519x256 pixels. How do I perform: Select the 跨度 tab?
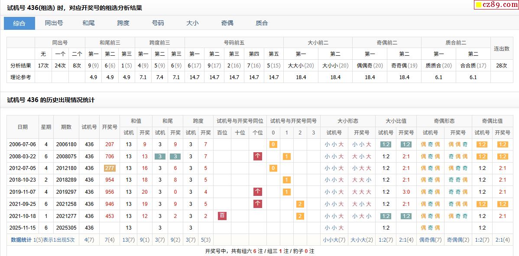click(123, 23)
